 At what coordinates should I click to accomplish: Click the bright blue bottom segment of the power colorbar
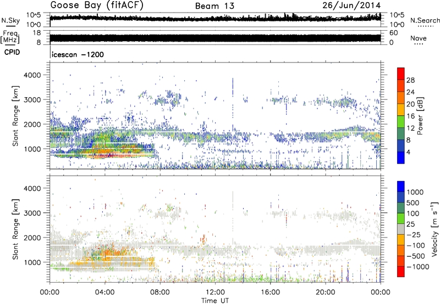[x=401, y=158]
